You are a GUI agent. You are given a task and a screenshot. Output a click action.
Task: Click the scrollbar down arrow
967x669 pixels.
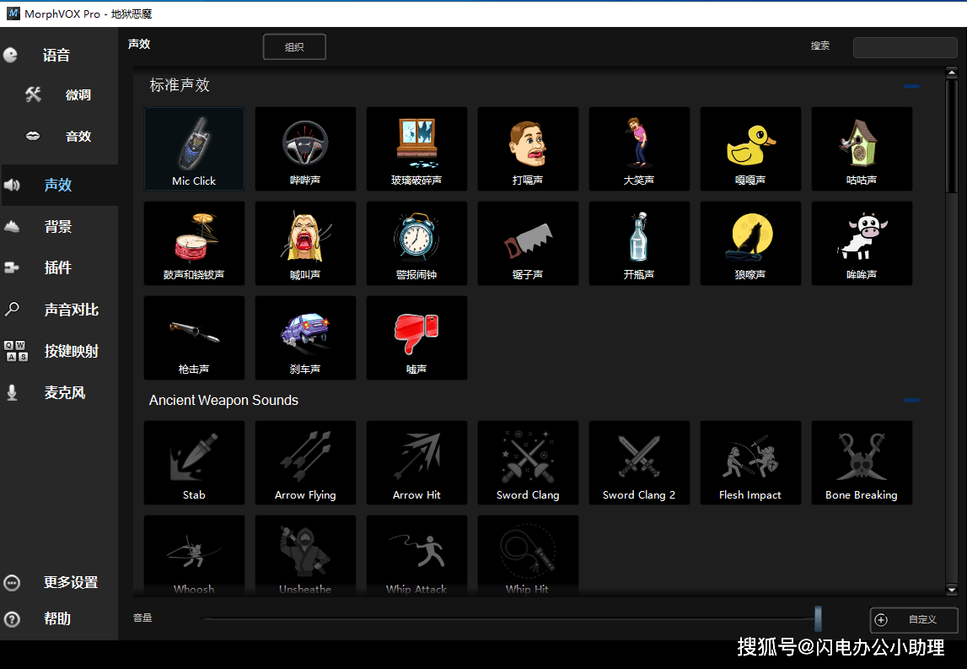tap(952, 590)
